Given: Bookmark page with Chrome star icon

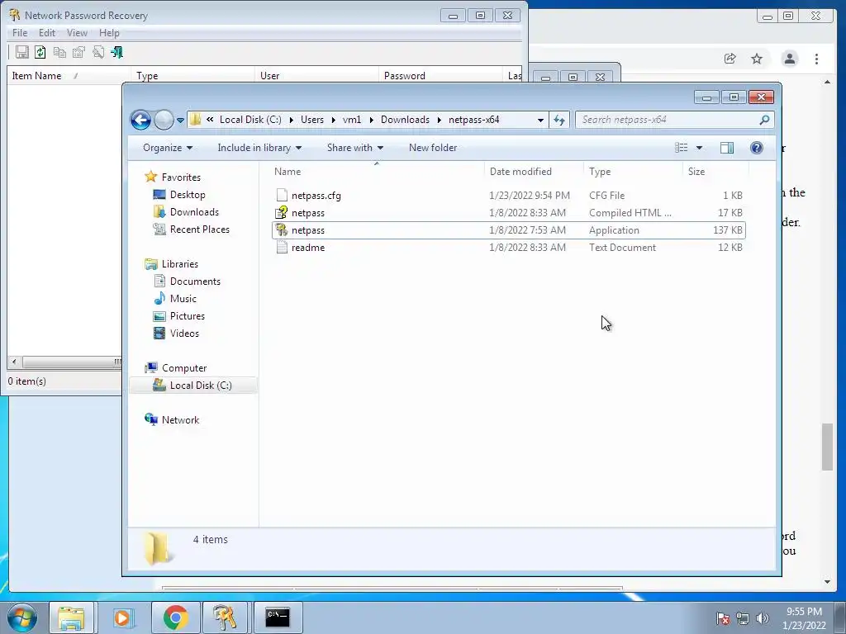Looking at the screenshot, I should pyautogui.click(x=757, y=59).
